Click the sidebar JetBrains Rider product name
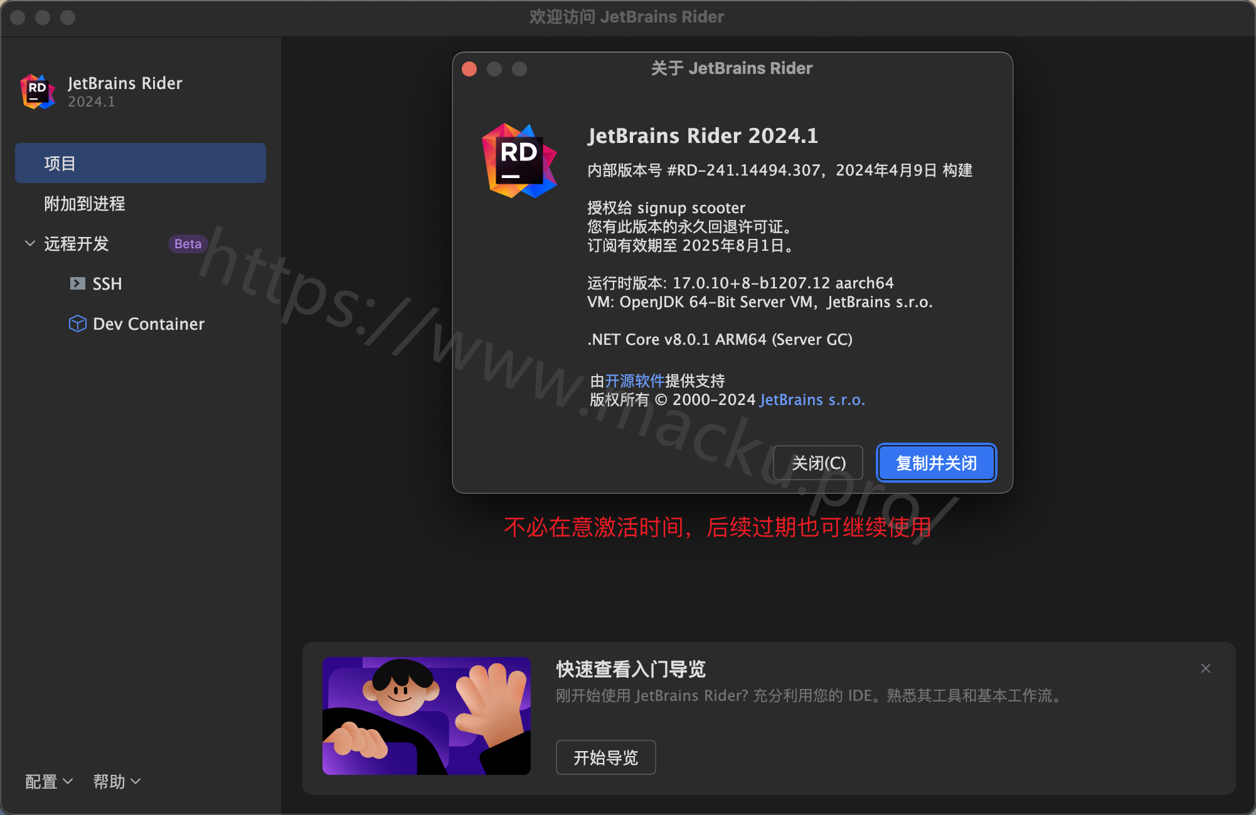This screenshot has width=1256, height=815. [x=125, y=83]
